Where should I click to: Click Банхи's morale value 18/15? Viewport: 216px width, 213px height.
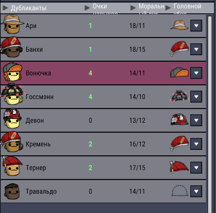click(137, 49)
